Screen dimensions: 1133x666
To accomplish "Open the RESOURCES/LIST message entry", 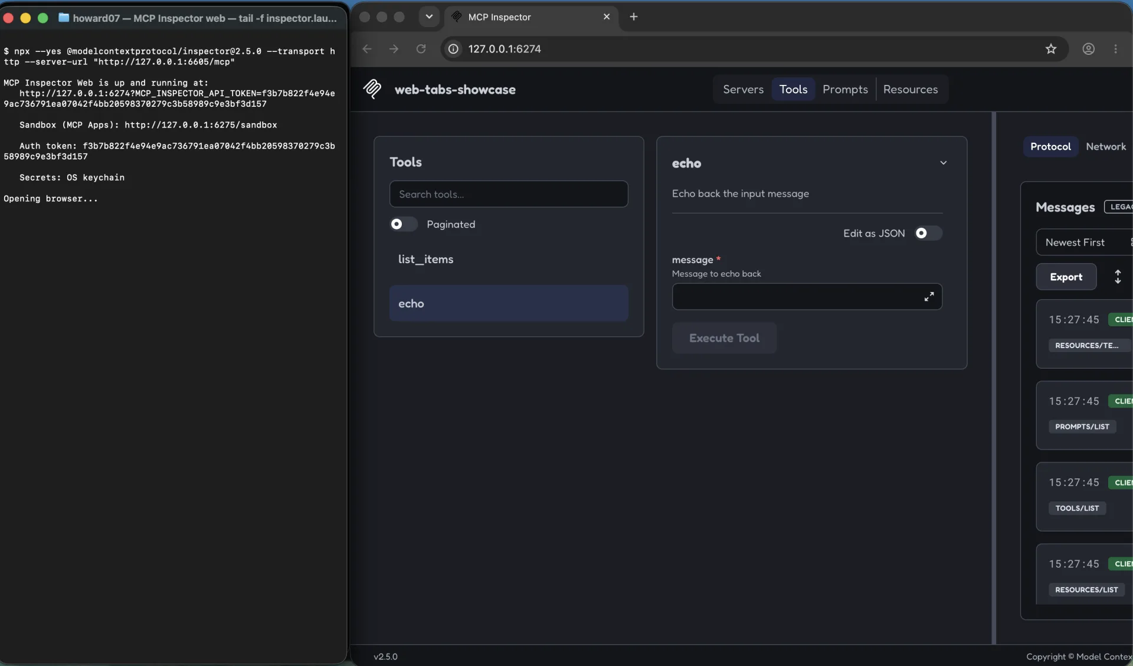I will [x=1084, y=575].
